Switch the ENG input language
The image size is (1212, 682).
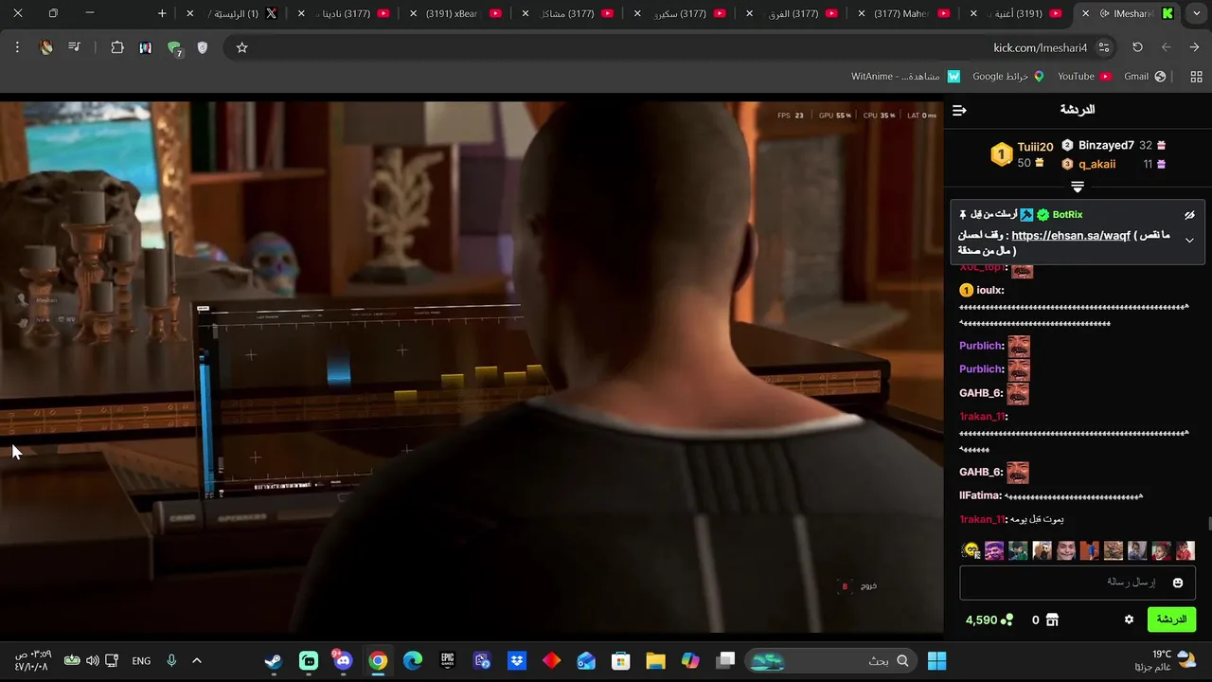[x=141, y=660]
